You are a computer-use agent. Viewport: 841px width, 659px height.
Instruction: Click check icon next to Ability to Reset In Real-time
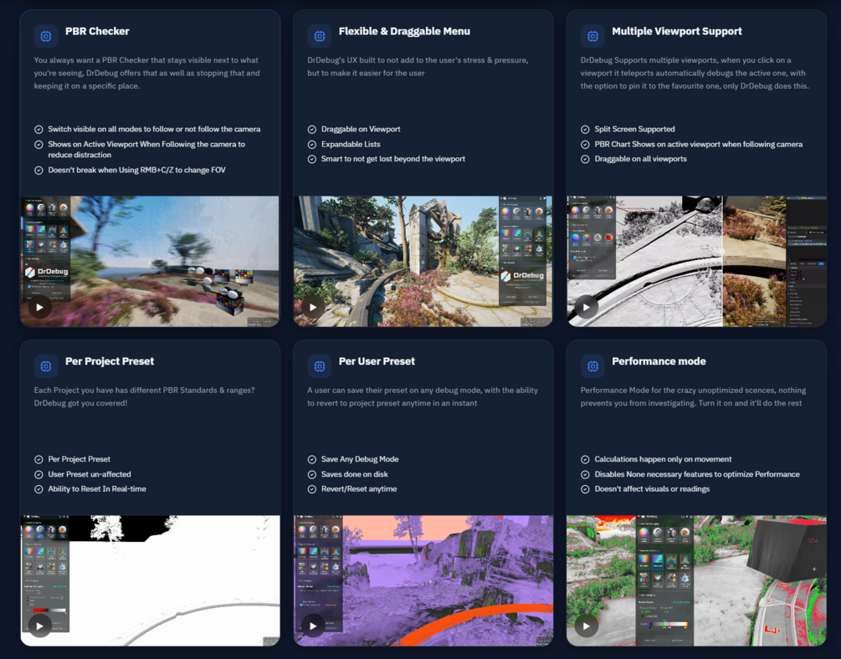pos(38,489)
